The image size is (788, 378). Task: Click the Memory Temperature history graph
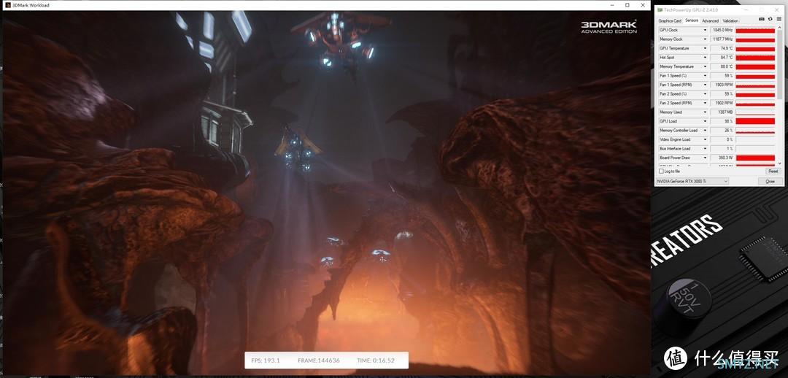click(x=755, y=66)
